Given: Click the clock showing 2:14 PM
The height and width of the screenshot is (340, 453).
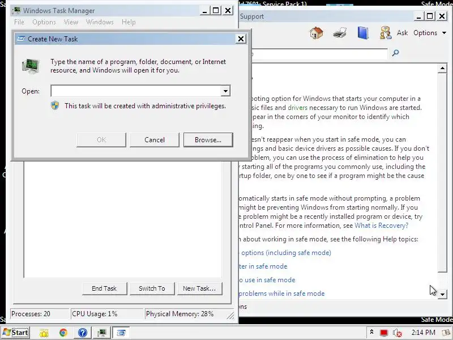Looking at the screenshot, I should click(423, 333).
